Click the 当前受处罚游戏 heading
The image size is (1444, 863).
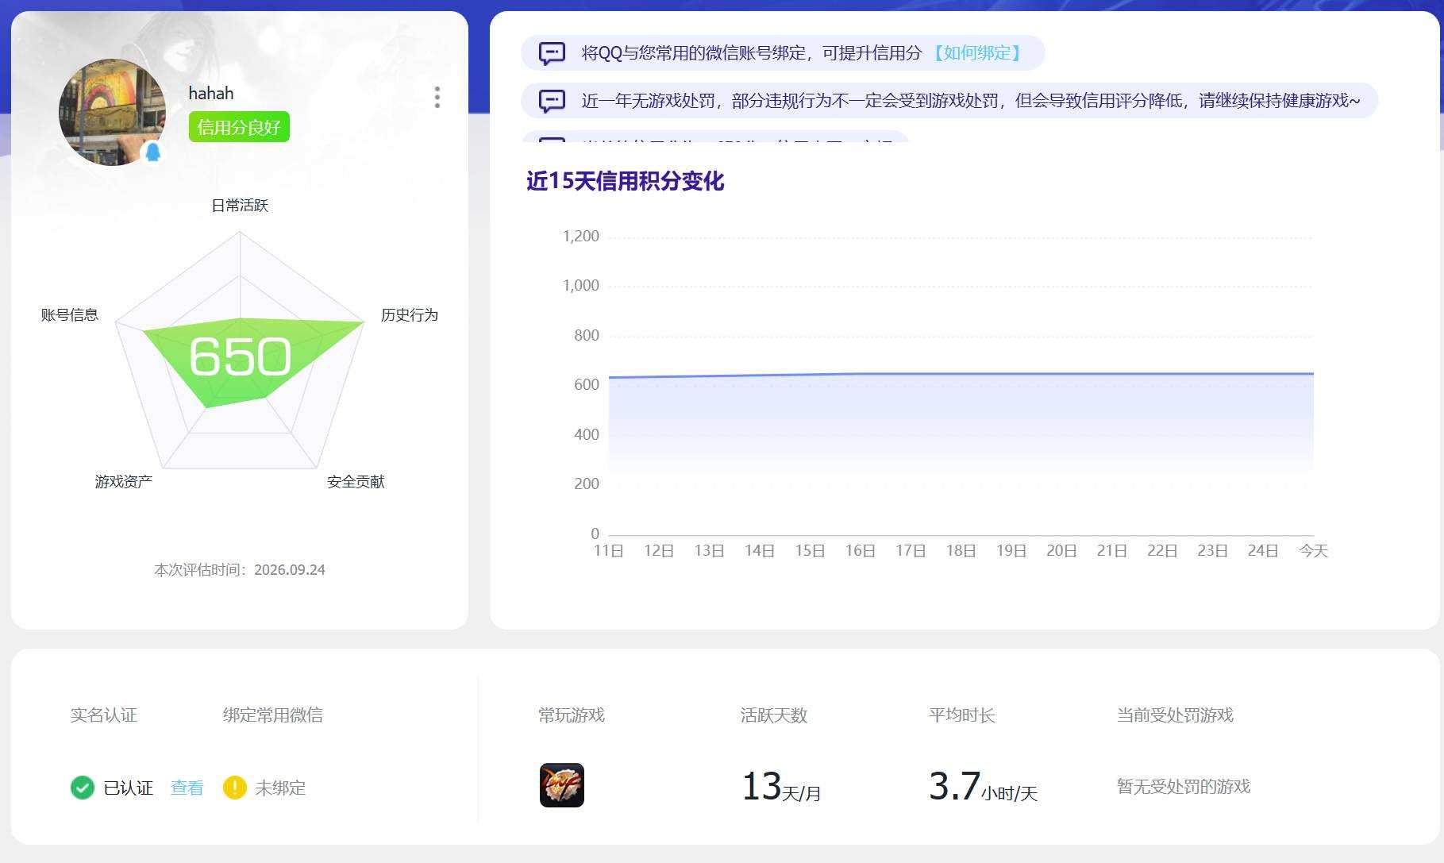click(1176, 715)
